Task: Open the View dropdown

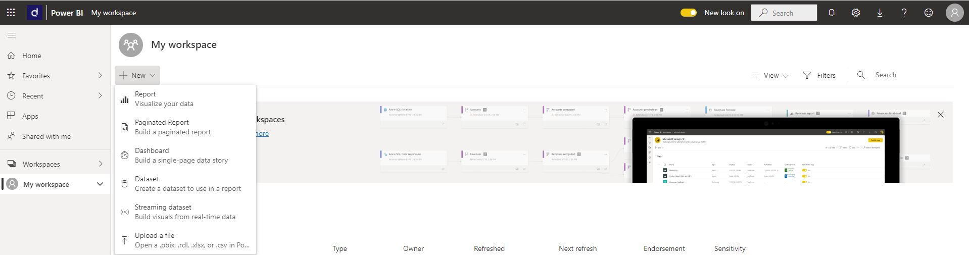Action: click(770, 75)
